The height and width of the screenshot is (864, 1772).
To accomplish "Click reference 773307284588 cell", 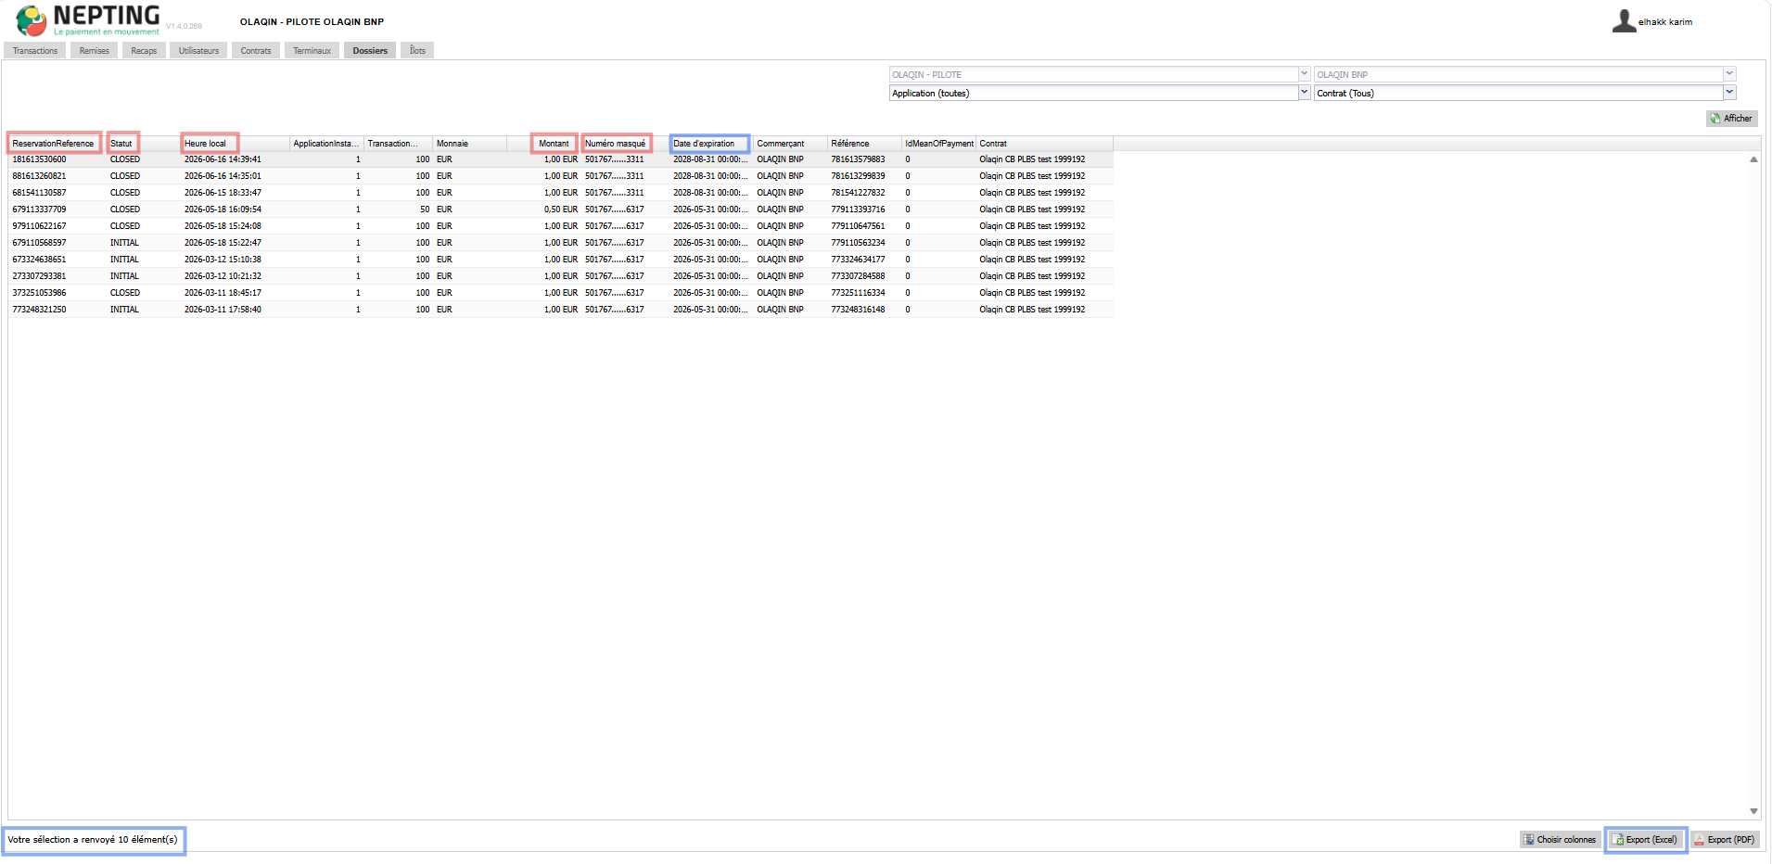I will click(858, 276).
